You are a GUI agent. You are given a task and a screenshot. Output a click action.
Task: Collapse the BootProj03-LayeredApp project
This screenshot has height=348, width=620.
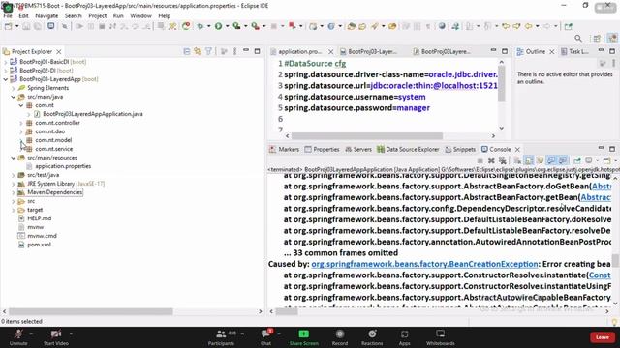coord(6,79)
